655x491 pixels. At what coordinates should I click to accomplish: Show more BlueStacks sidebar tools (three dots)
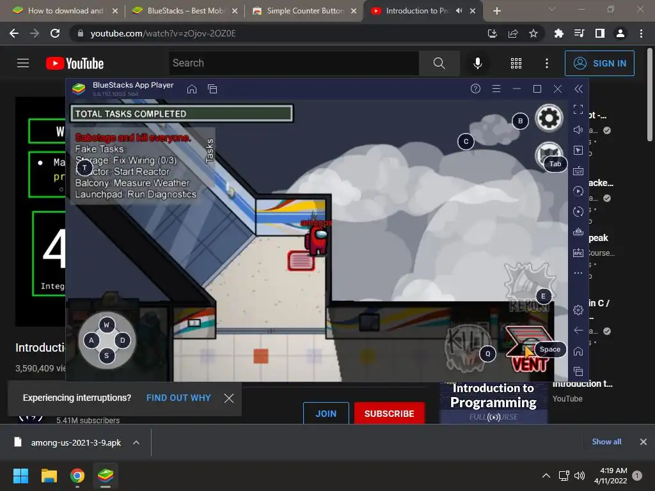578,273
